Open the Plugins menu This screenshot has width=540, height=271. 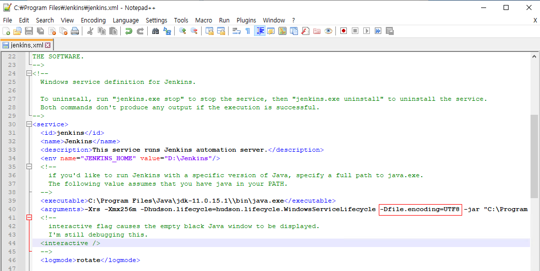tap(246, 20)
